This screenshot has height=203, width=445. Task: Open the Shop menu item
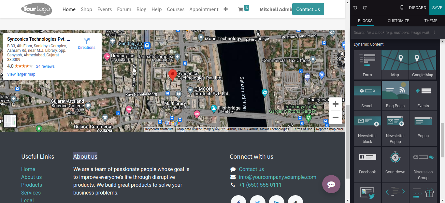coord(86,9)
